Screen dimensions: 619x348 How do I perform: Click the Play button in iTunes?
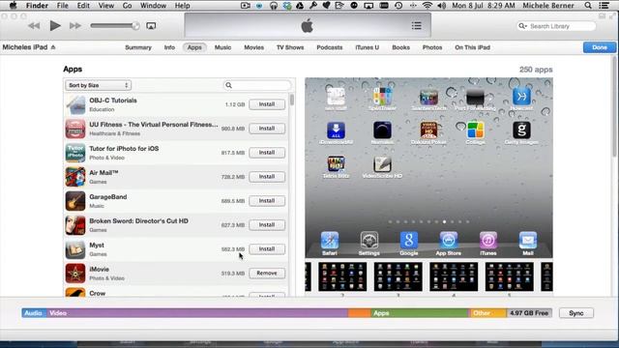tap(55, 26)
